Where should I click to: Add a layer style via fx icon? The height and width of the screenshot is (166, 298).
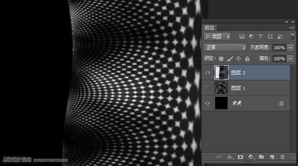pos(230,157)
